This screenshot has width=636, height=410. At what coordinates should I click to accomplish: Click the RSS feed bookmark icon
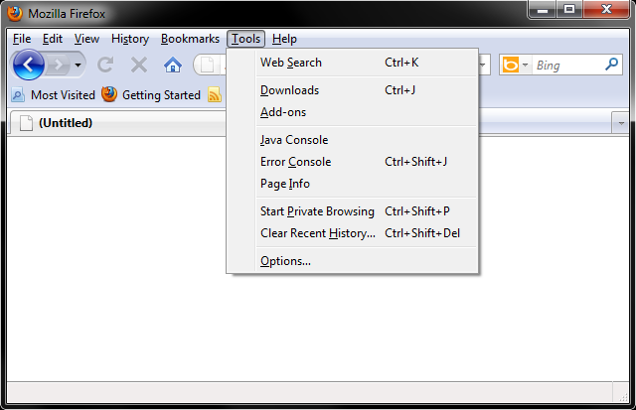pyautogui.click(x=215, y=95)
